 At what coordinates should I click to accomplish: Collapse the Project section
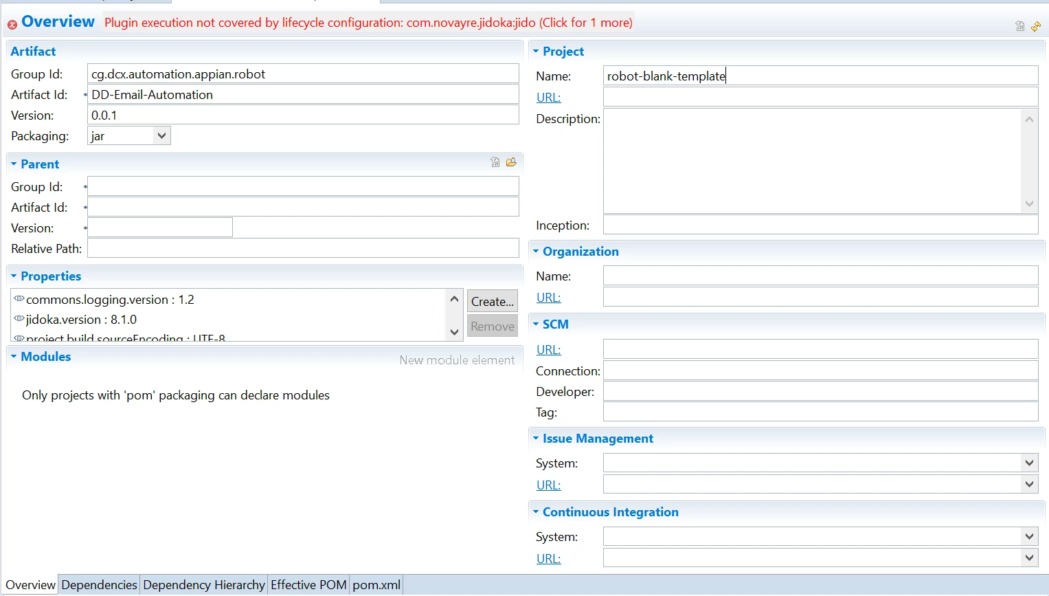click(536, 51)
